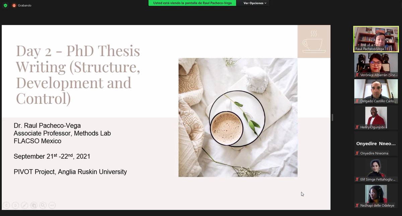Screen dimensions: 402x216
Task: Click the magnifier zoom icon in the slideshow
Action: 43,205
